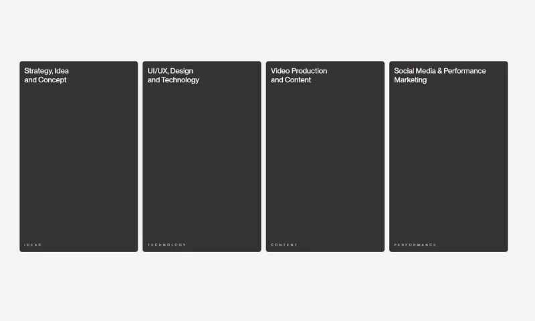Open the Video Production and Content title
Viewport: 535px width, 321px height.
tap(299, 76)
